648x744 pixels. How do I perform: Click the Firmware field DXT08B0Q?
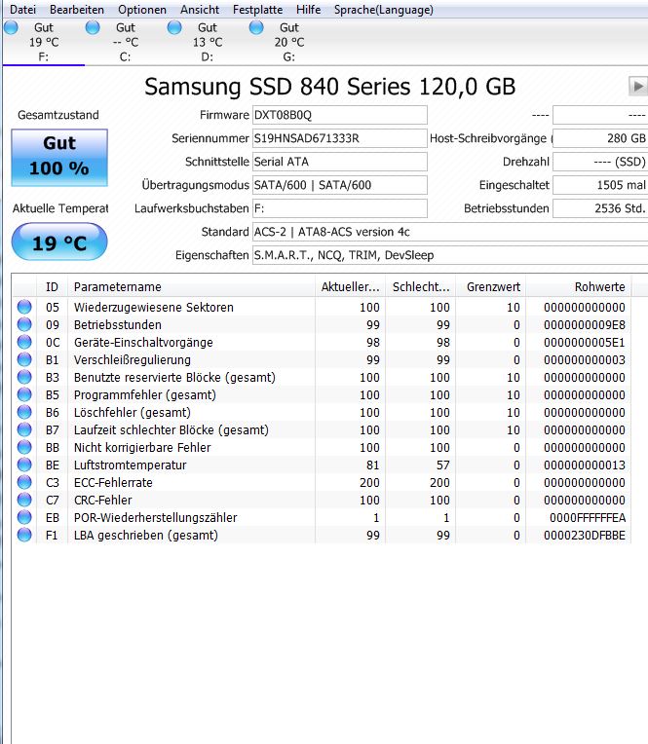[339, 115]
